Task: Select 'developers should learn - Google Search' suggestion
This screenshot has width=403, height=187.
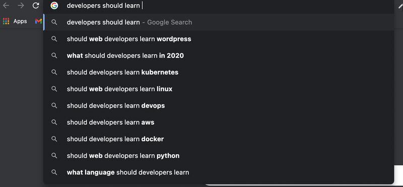Action: click(x=219, y=22)
